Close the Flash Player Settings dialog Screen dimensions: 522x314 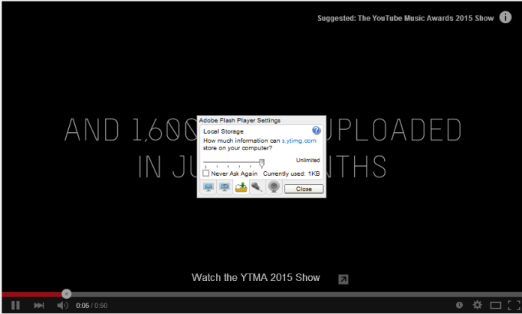click(304, 189)
